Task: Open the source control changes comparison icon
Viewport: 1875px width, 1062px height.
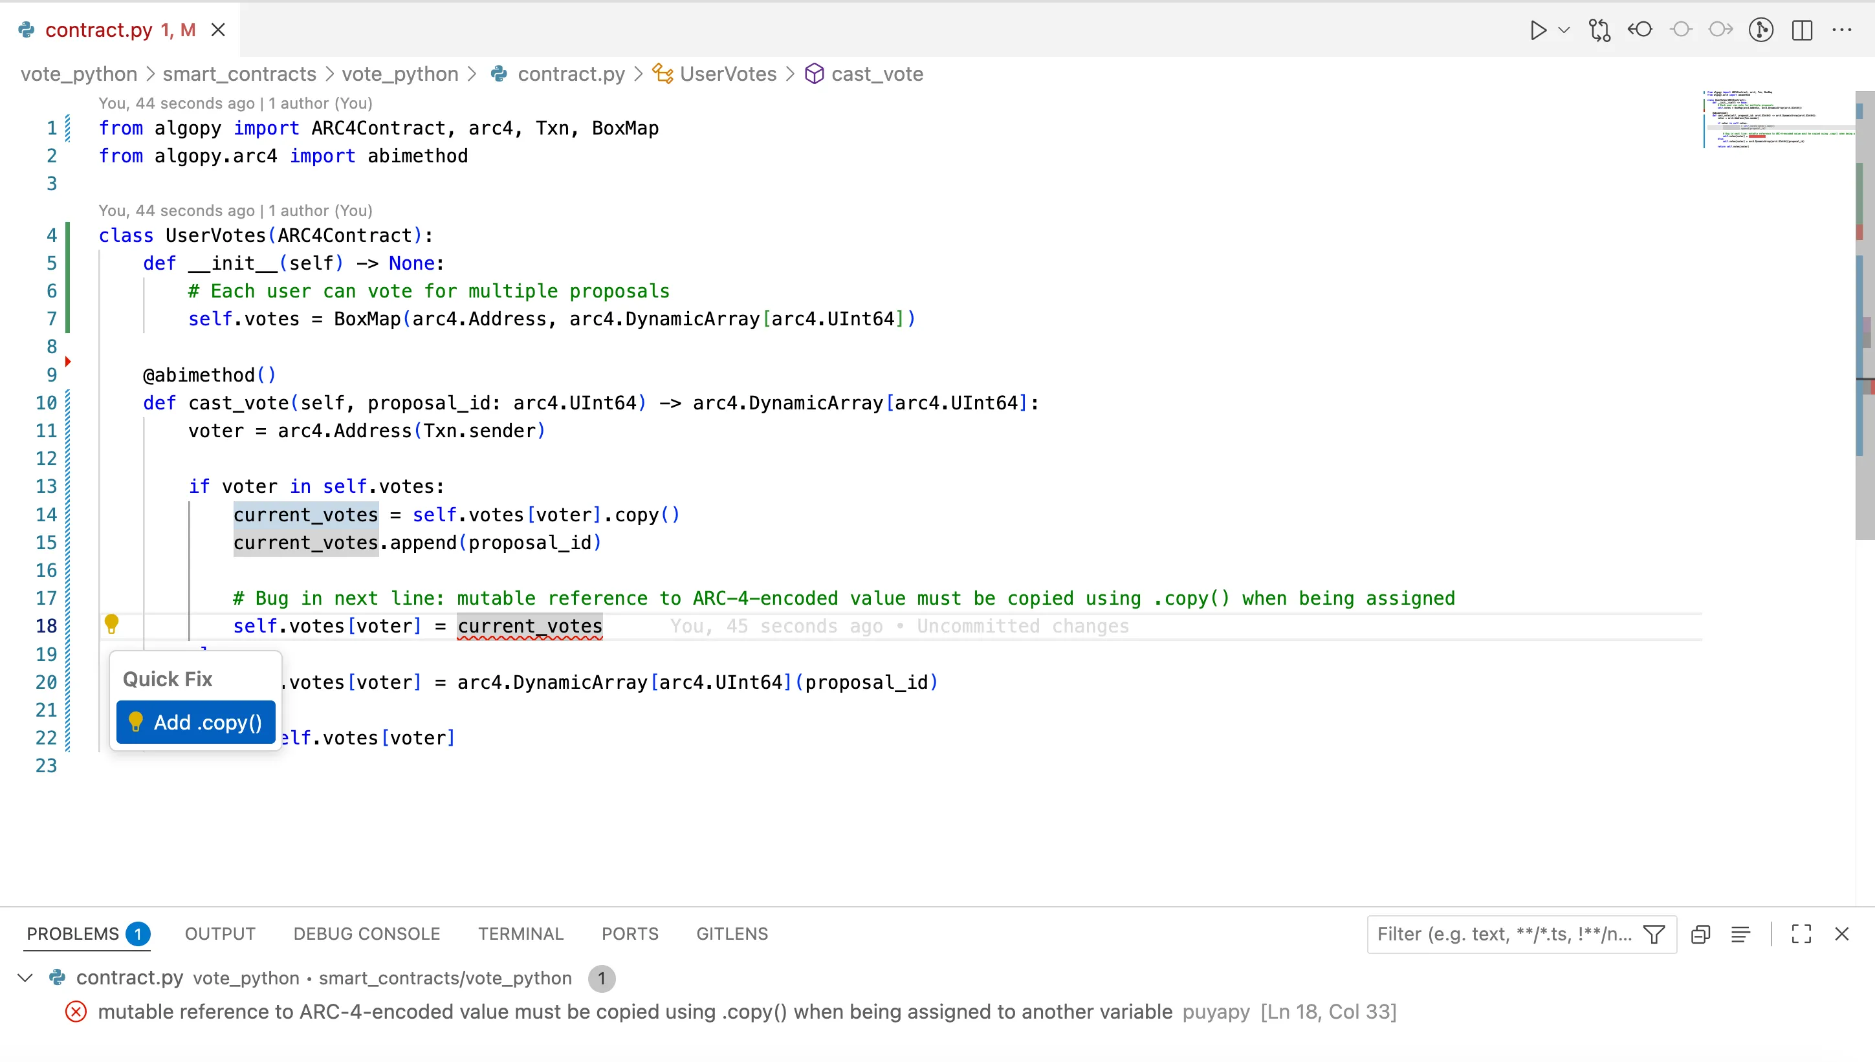Action: (x=1599, y=30)
